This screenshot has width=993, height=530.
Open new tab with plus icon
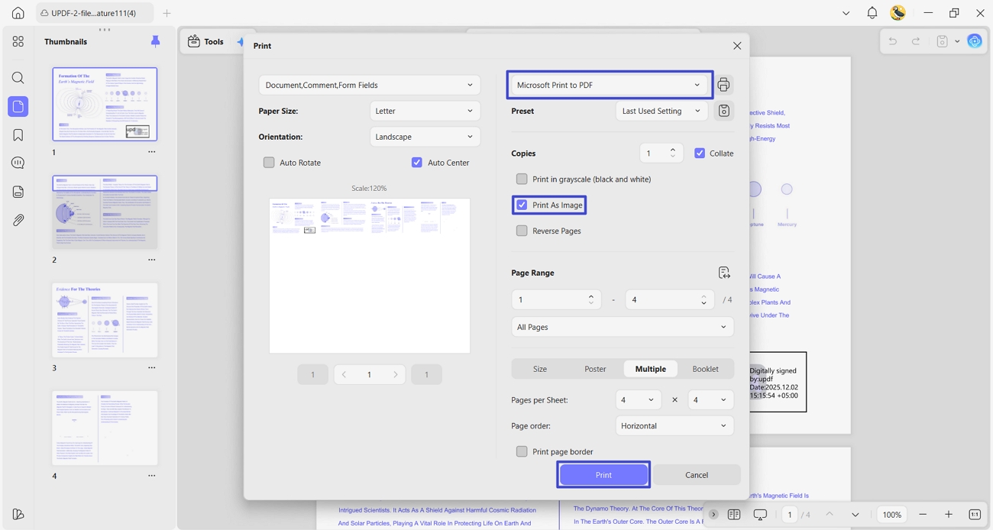pyautogui.click(x=167, y=13)
